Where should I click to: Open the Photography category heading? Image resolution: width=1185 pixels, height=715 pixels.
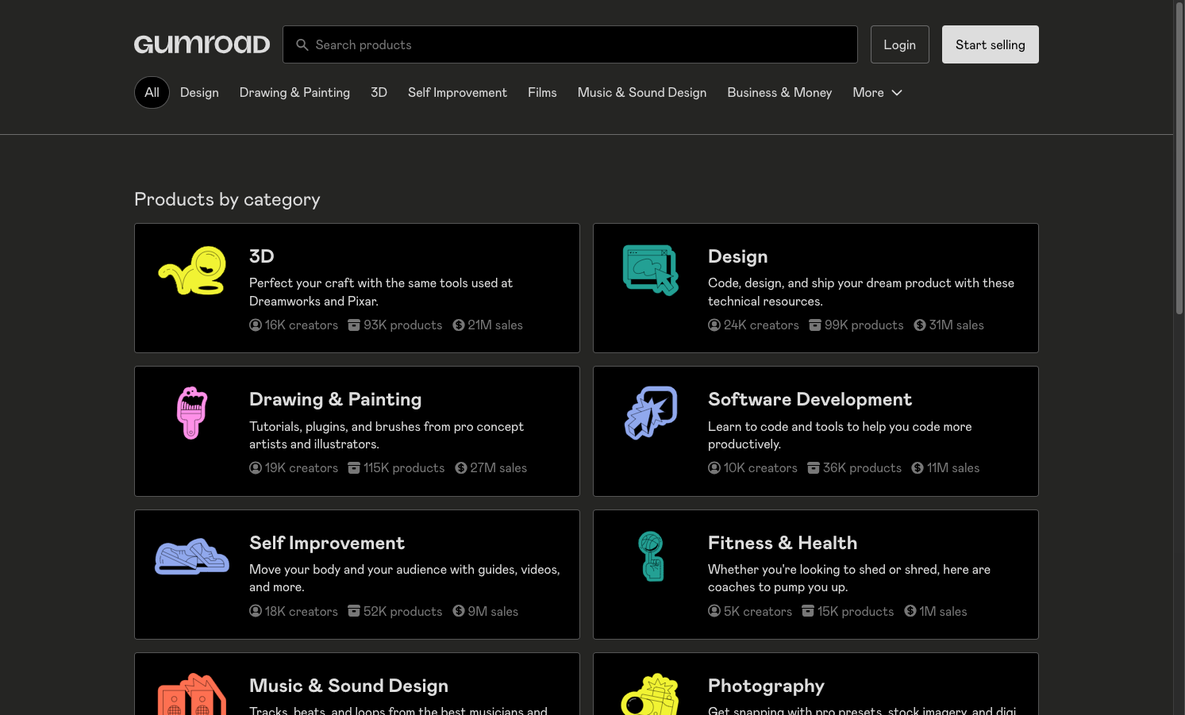click(766, 686)
